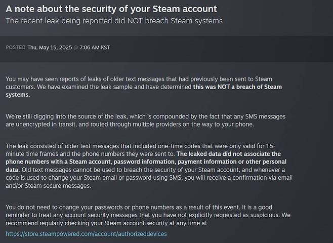Click the "POSTED" label
Viewport: 333px width, 243px height.
click(x=15, y=48)
